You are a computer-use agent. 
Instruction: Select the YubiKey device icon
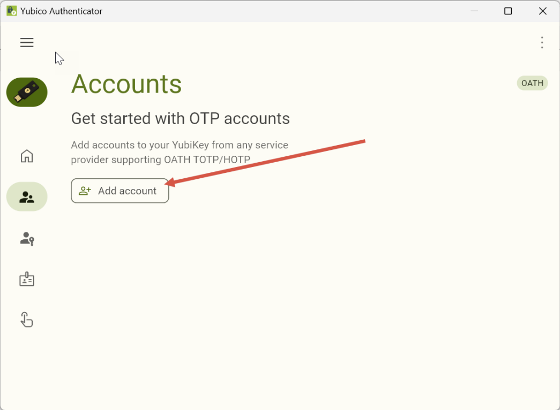(x=27, y=92)
